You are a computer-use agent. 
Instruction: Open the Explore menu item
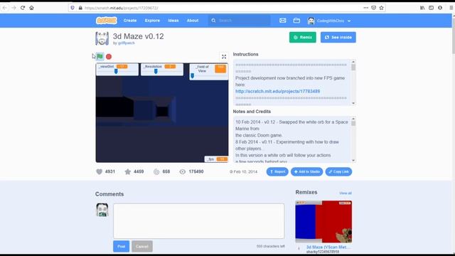152,21
